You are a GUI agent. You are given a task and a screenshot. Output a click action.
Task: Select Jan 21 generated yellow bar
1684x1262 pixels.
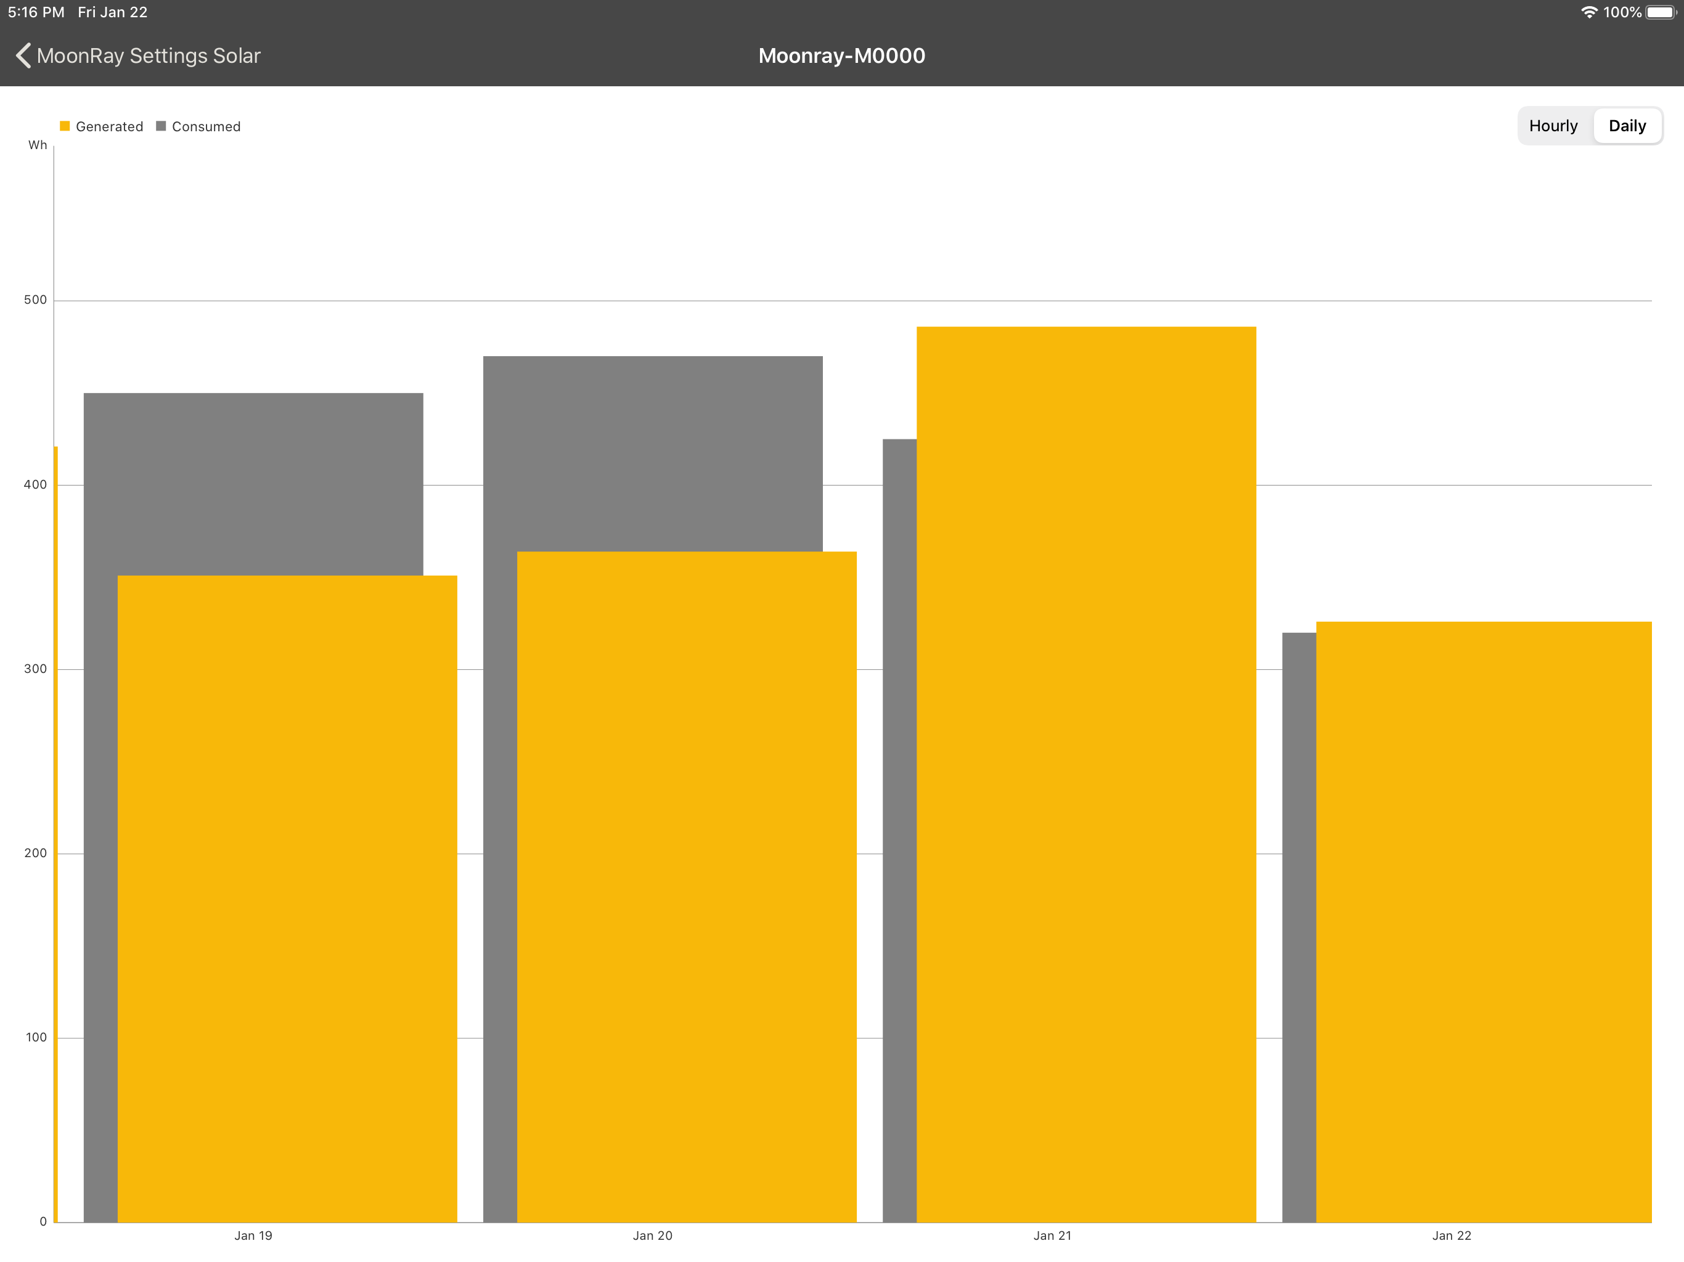pyautogui.click(x=1085, y=774)
